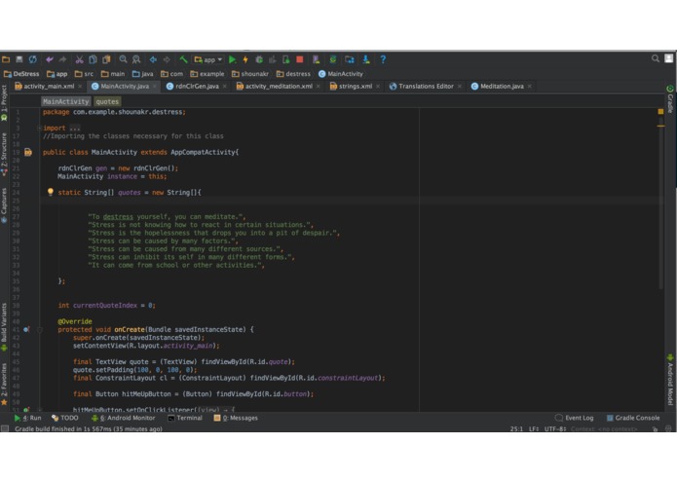Toggle the Structure tool window
The height and width of the screenshot is (481, 677).
(x=4, y=154)
